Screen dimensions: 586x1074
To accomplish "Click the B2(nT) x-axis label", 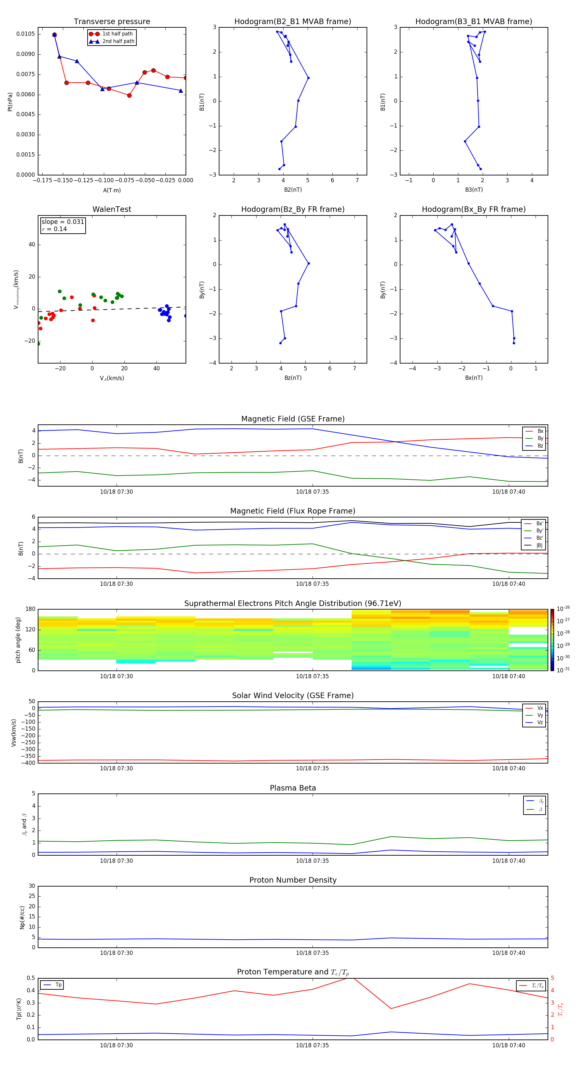I will click(293, 190).
